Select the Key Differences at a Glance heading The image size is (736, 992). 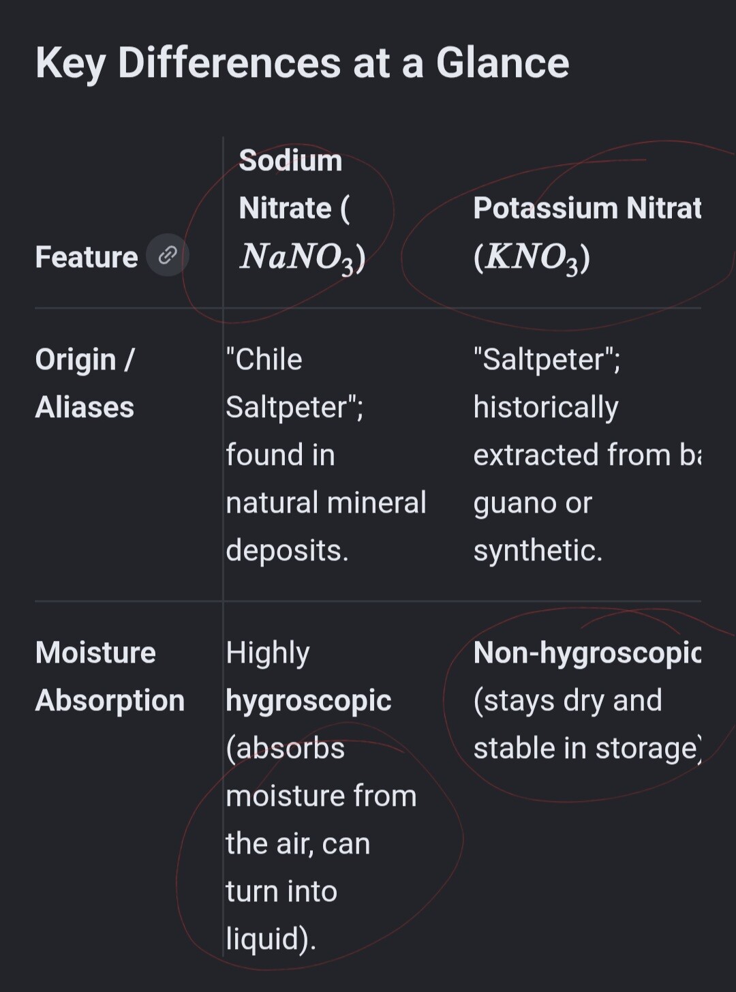[302, 63]
